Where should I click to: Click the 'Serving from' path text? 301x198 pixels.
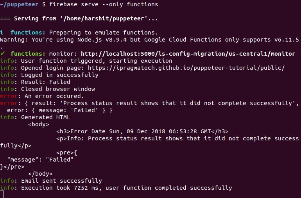coord(86,18)
